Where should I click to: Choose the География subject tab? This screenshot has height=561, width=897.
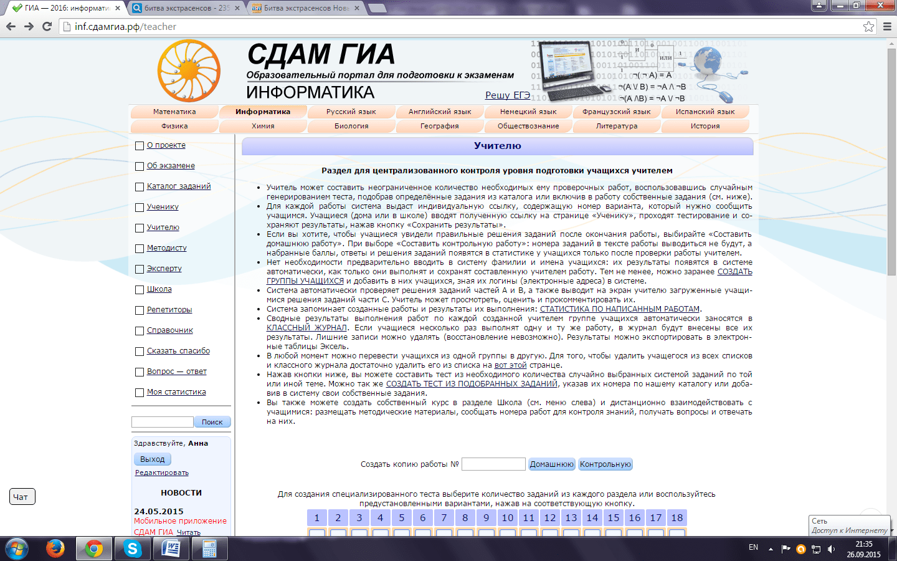pyautogui.click(x=440, y=126)
